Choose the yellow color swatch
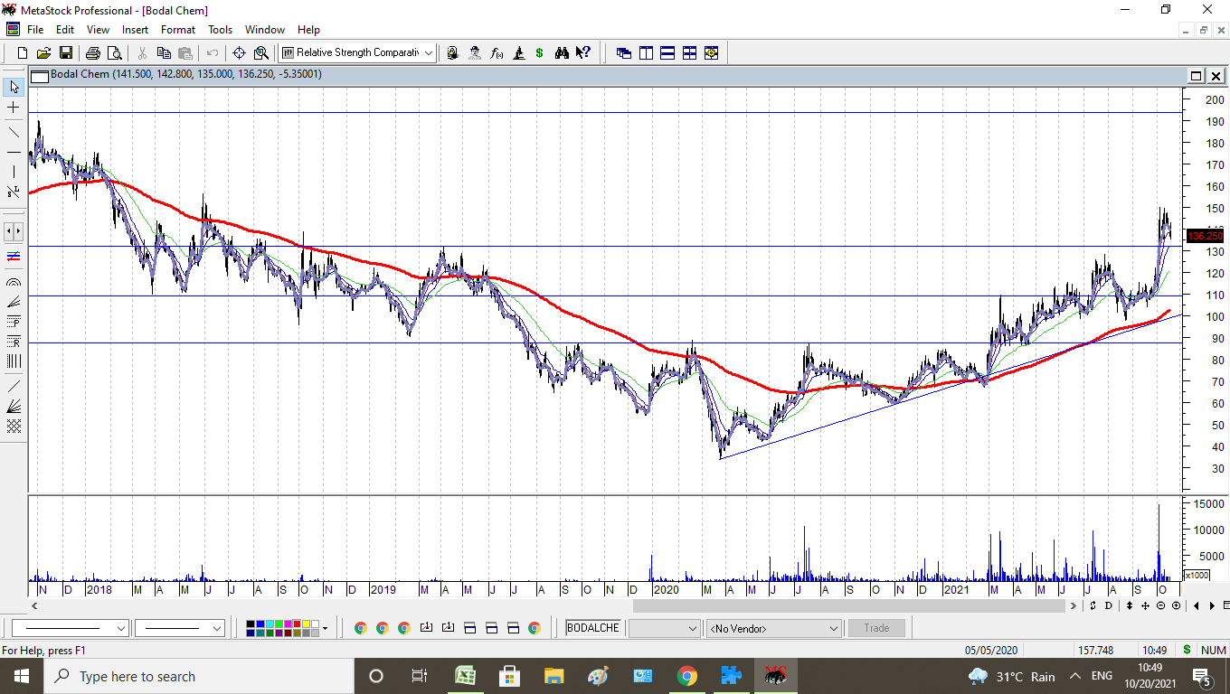The height and width of the screenshot is (694, 1230). [304, 624]
